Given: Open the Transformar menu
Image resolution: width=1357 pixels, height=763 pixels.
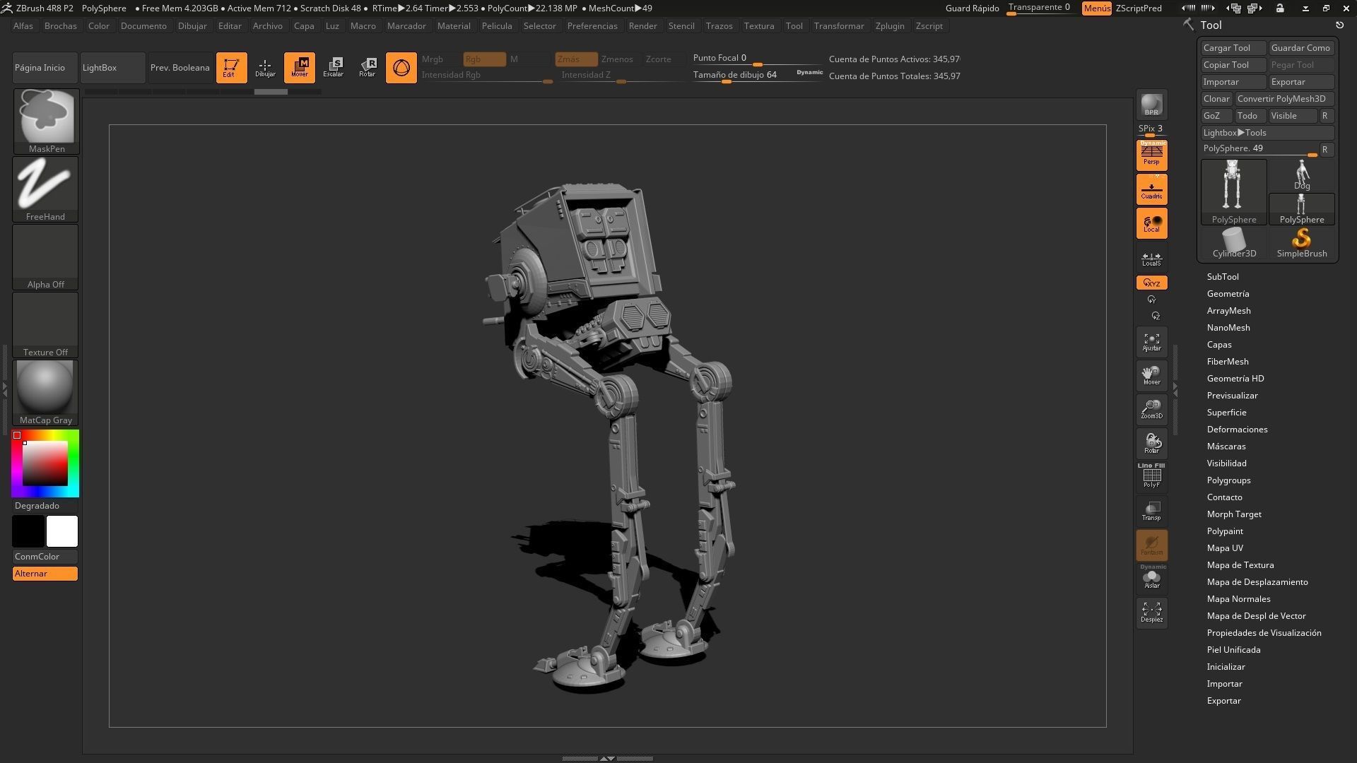Looking at the screenshot, I should 839,26.
